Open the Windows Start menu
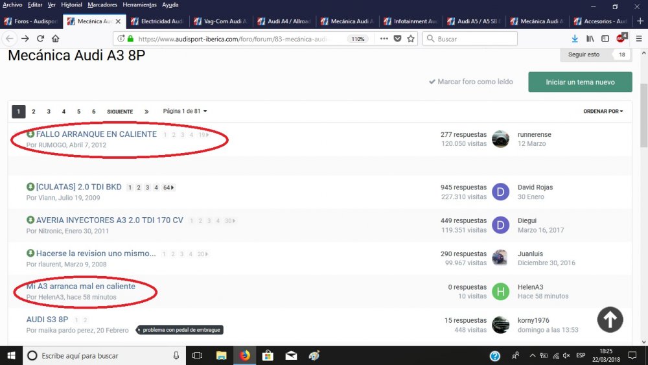This screenshot has height=365, width=648. [x=11, y=355]
